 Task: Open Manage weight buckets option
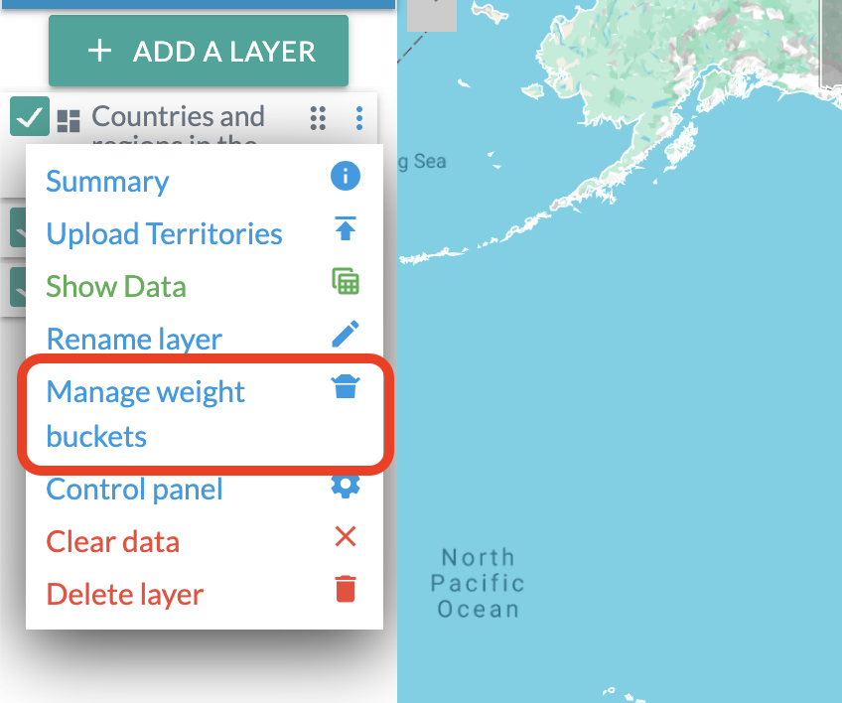(x=145, y=413)
